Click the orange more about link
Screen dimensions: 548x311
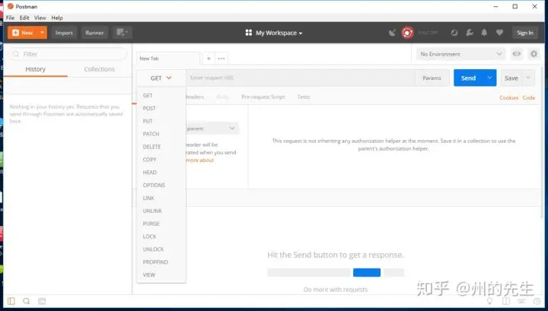pyautogui.click(x=200, y=160)
